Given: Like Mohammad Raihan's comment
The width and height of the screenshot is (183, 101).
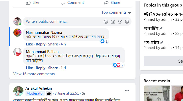Looking at the screenshot, I should coord(29,68).
